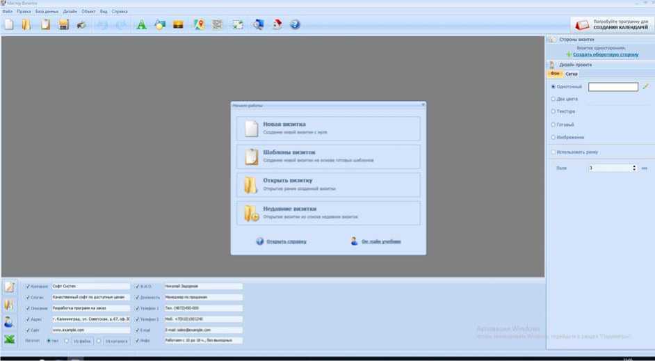This screenshot has width=655, height=361.
Task: Click the company name input field
Action: click(x=90, y=287)
